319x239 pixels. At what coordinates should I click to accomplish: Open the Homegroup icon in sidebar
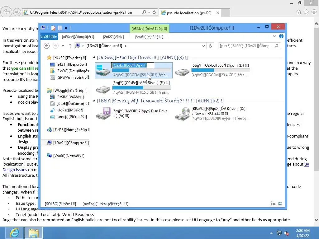[x=49, y=130]
